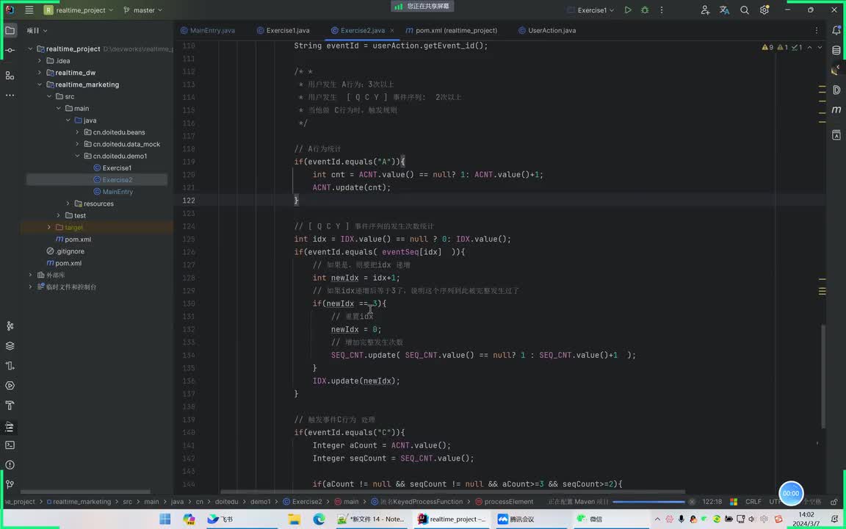
Task: Open the Database tool window icon
Action: point(836,51)
